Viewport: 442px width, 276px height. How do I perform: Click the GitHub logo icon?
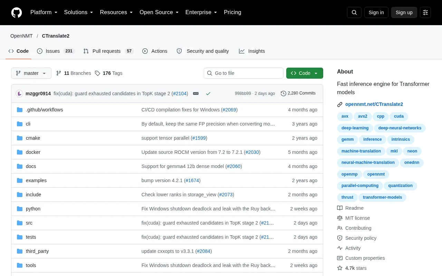[x=17, y=12]
